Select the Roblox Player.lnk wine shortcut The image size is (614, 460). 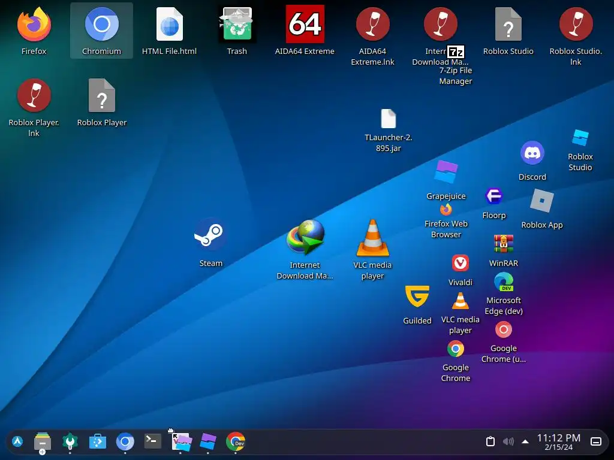pos(34,95)
